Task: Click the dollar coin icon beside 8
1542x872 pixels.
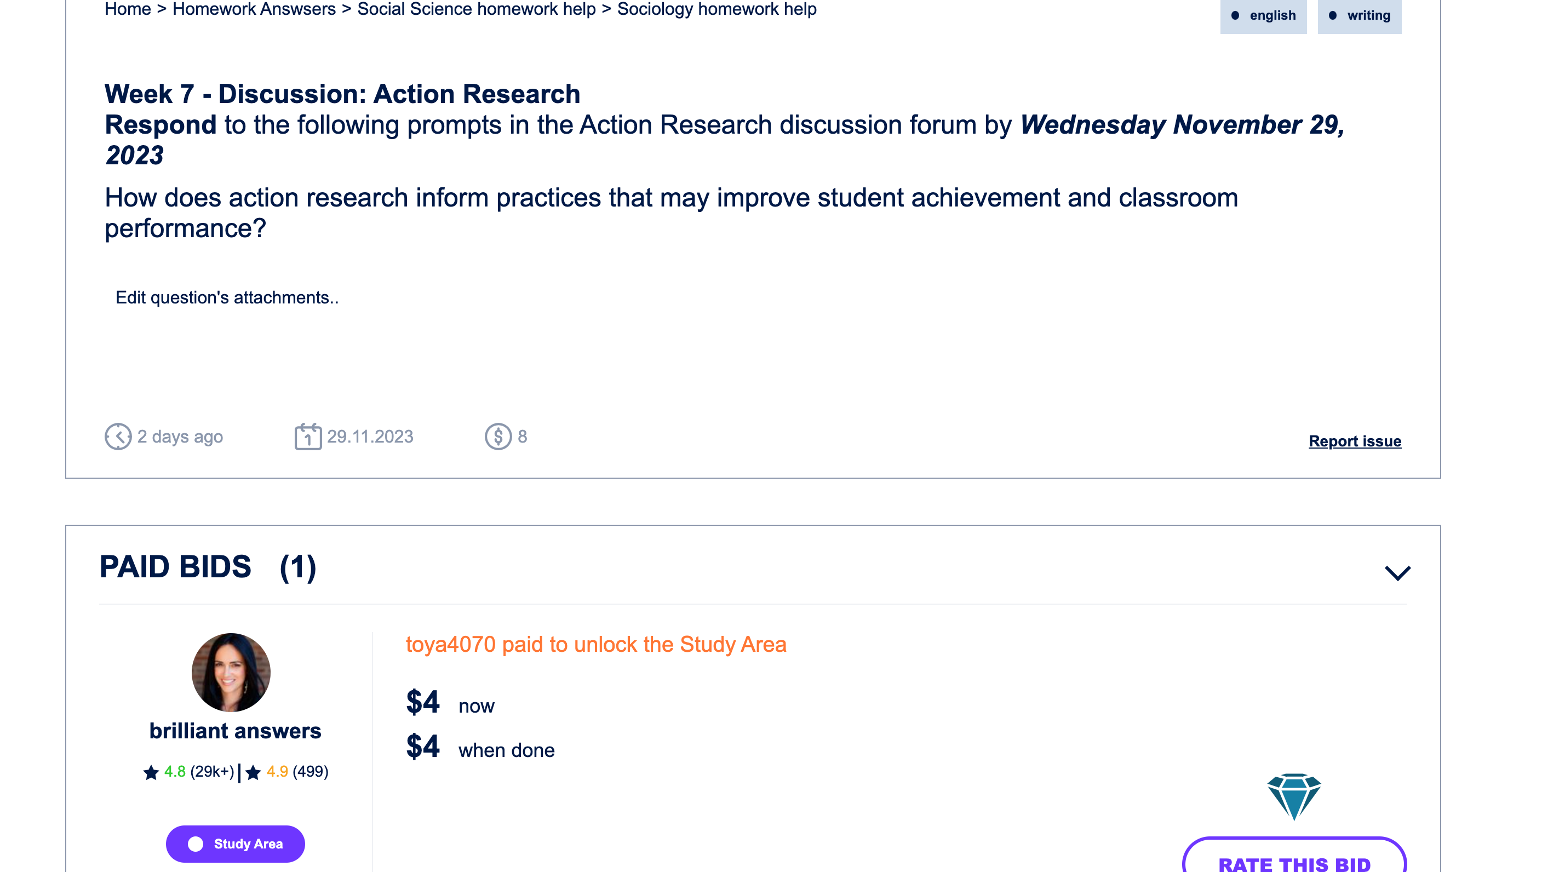Action: click(498, 437)
